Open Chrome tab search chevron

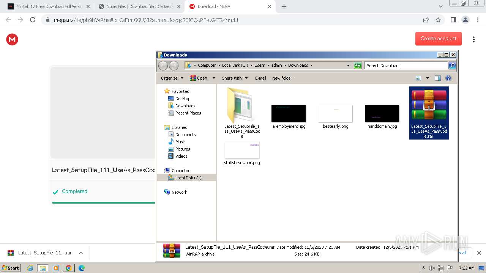click(440, 6)
